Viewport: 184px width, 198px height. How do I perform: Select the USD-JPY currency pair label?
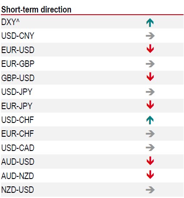[17, 92]
